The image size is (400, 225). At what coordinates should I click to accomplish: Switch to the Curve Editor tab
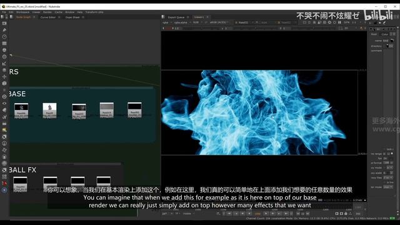tap(48, 17)
